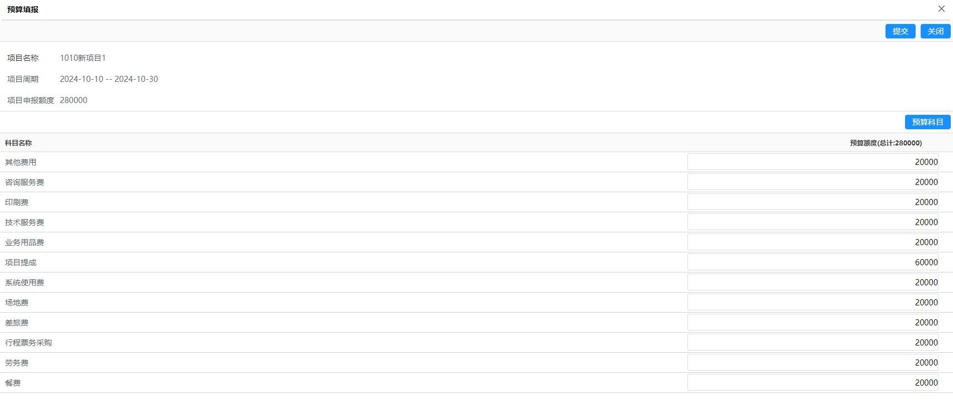Click the 技术服务费 budget input box
The image size is (953, 404).
[812, 222]
